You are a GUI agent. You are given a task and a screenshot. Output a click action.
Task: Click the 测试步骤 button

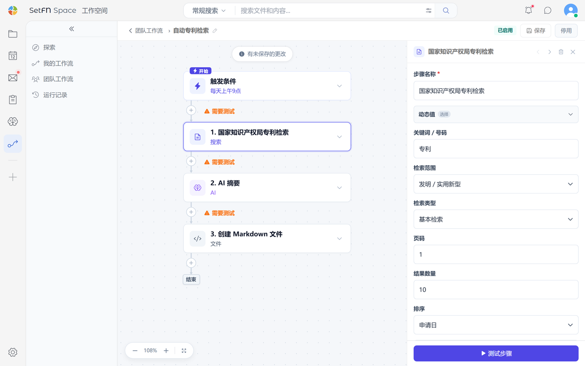(496, 353)
